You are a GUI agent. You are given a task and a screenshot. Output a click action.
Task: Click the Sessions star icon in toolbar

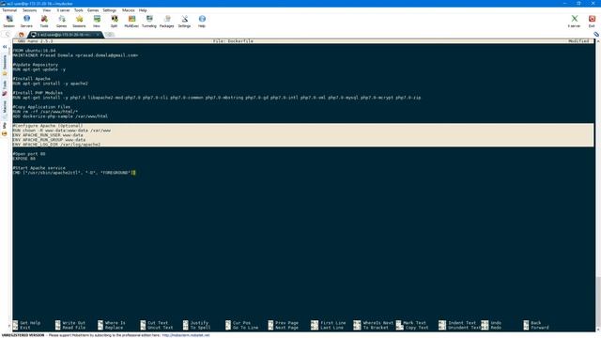point(79,21)
